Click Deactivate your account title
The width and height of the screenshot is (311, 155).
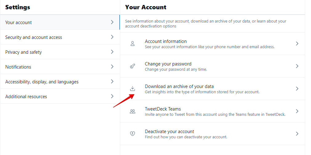click(170, 132)
